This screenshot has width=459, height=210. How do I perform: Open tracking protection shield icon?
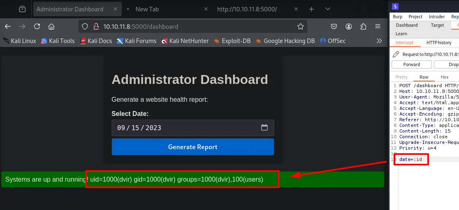(x=85, y=27)
